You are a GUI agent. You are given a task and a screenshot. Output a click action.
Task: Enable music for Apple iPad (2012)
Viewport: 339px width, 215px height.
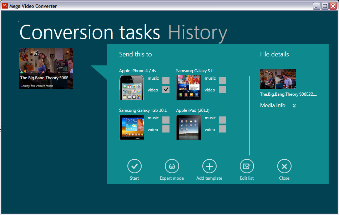tap(223, 120)
